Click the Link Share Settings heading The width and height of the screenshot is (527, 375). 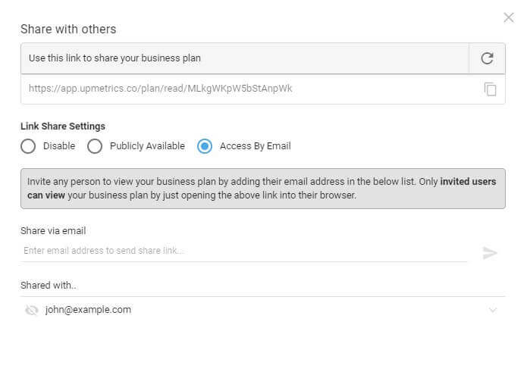click(63, 127)
